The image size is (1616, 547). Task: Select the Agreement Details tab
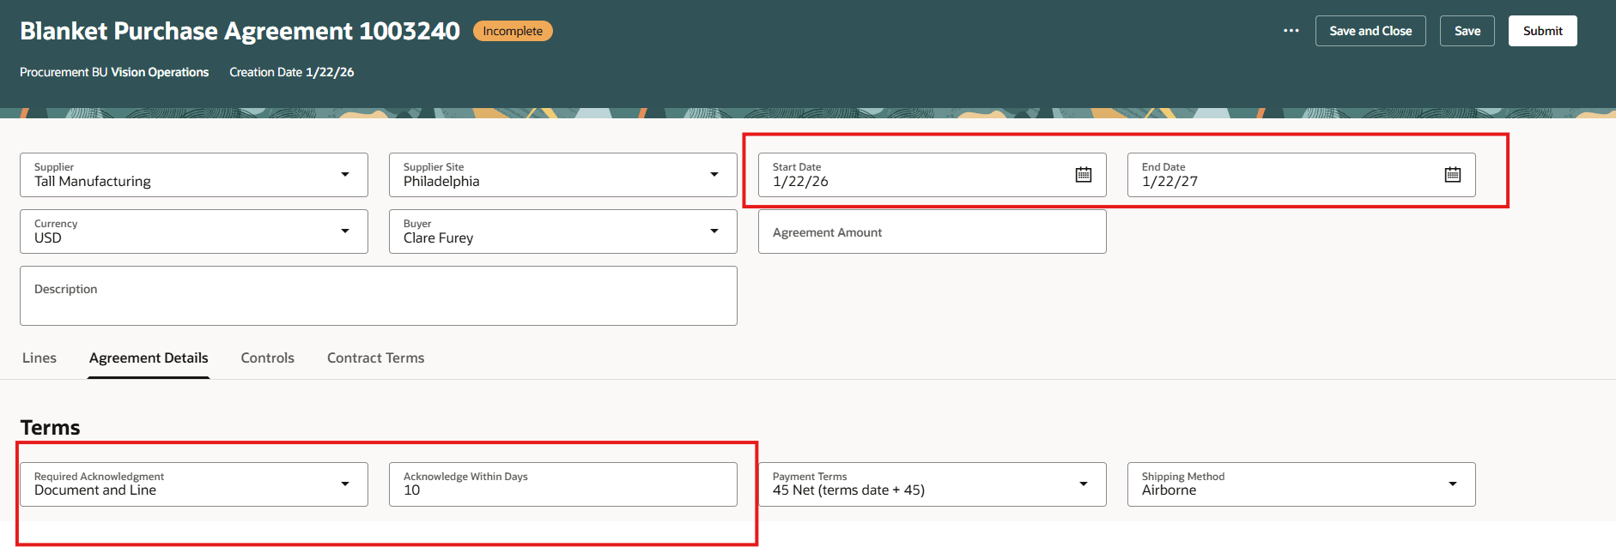pos(149,358)
